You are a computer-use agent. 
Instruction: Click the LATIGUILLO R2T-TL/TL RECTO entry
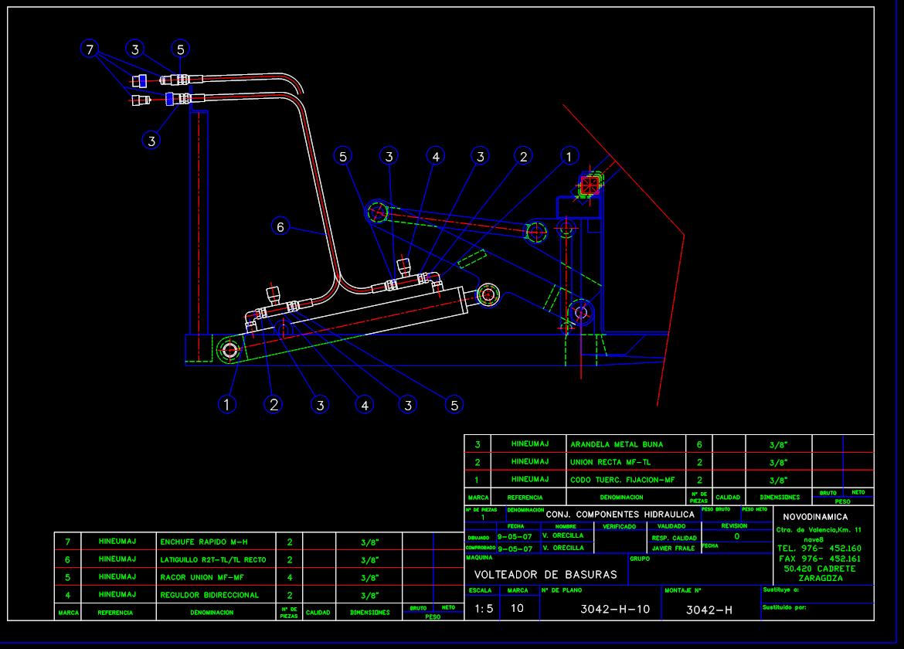pos(212,559)
